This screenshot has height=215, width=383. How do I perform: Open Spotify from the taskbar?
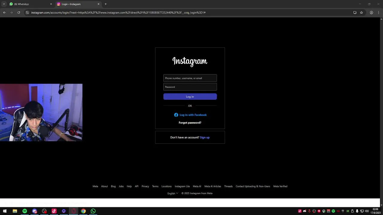(25, 211)
